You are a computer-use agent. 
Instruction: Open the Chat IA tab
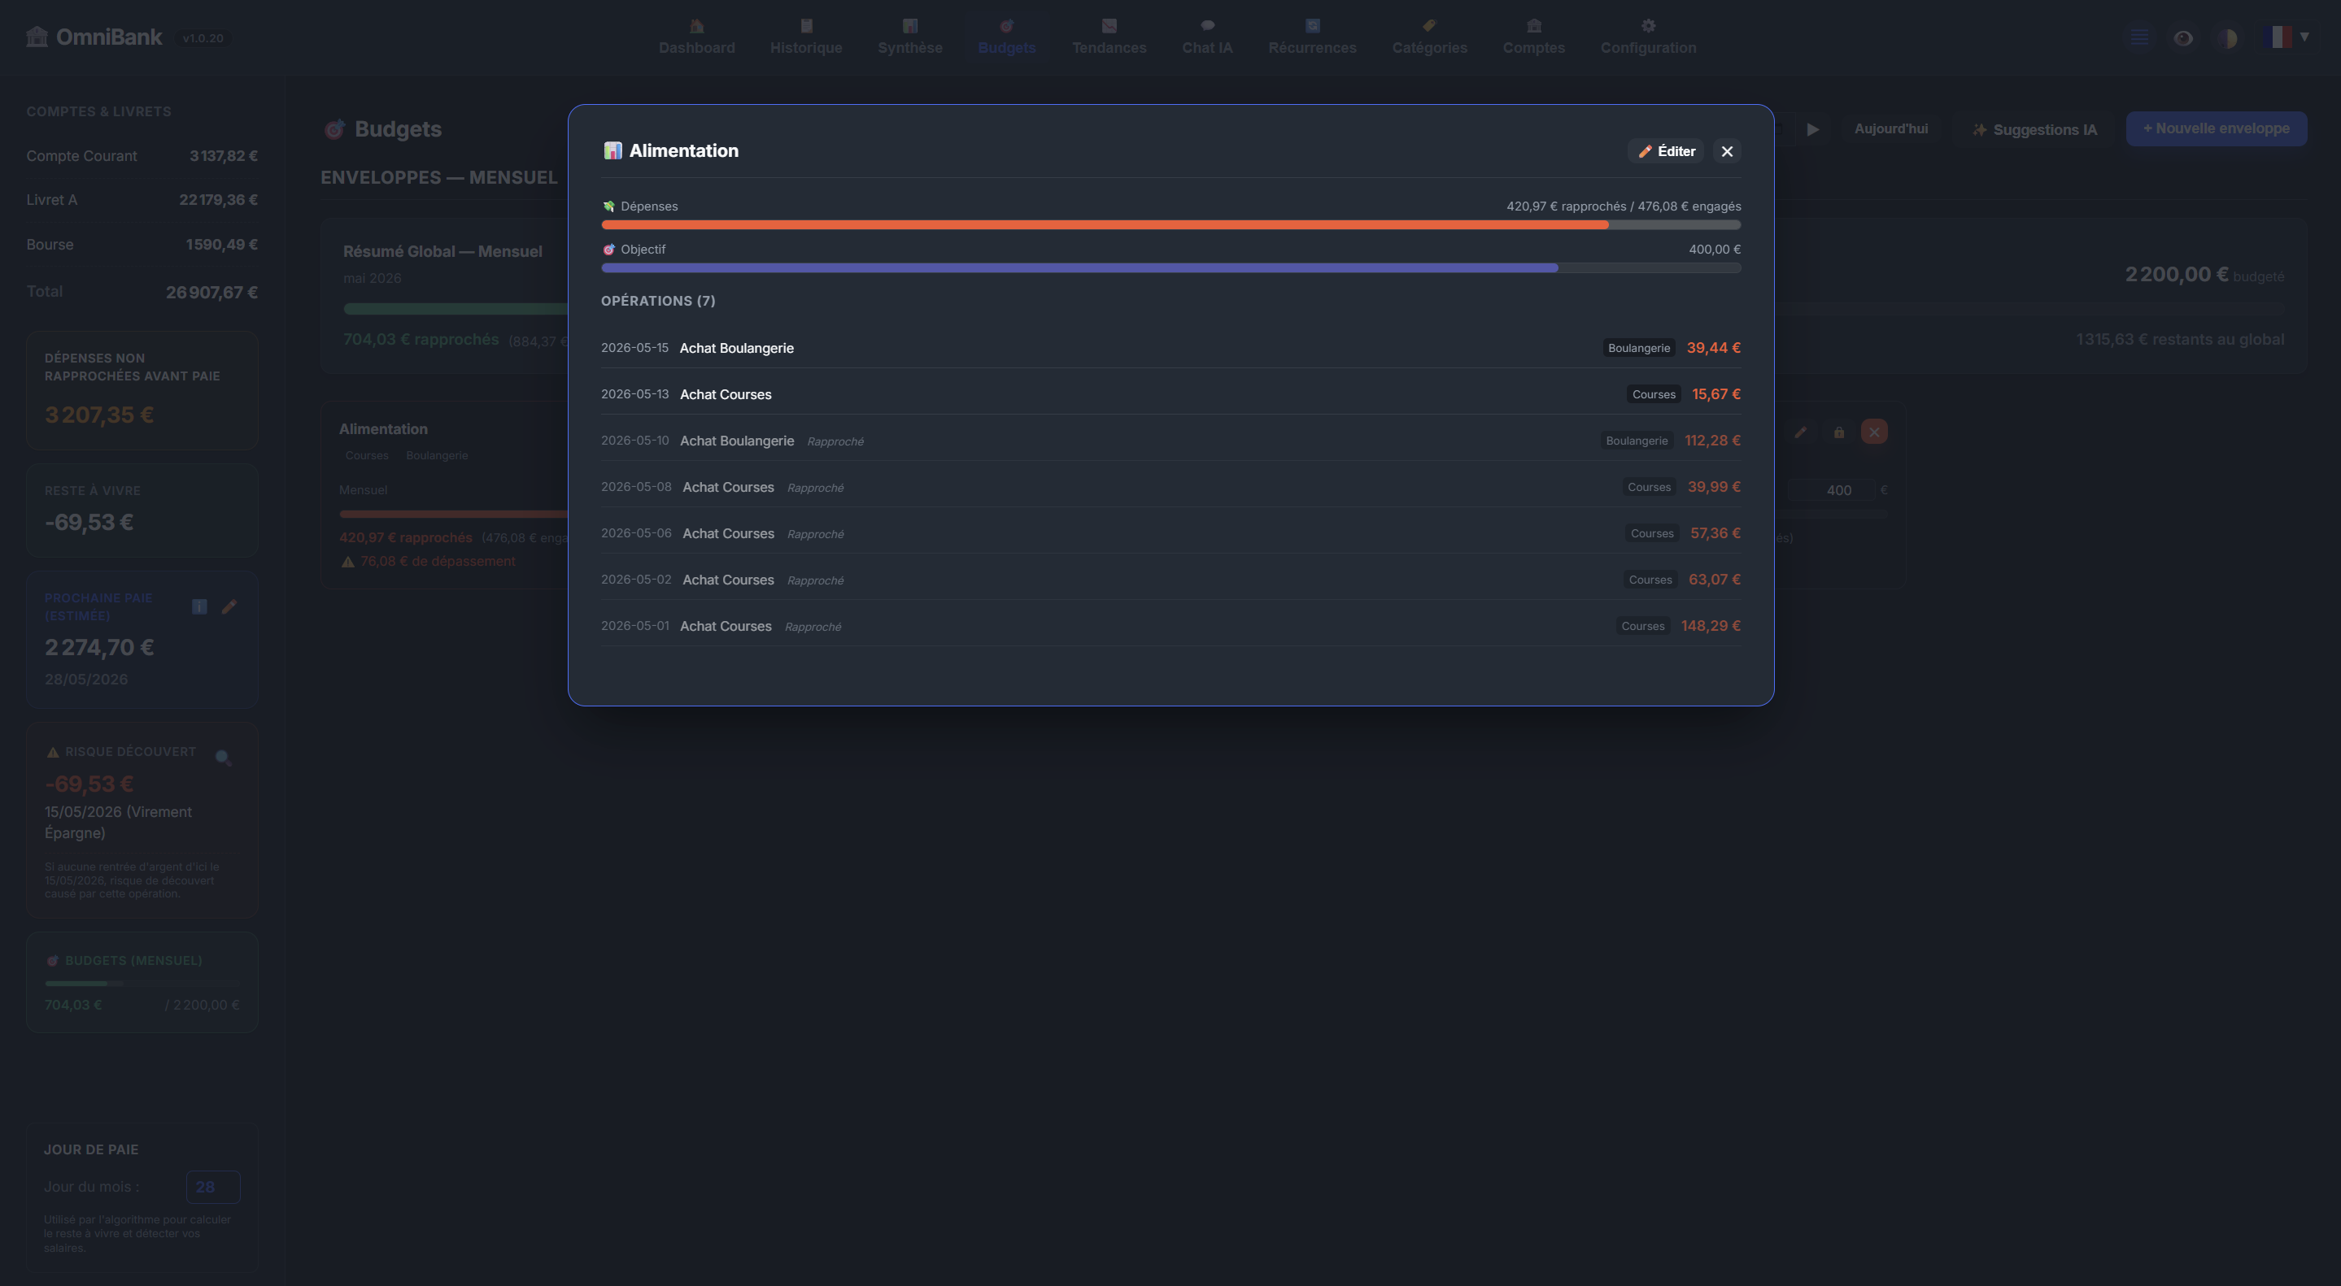pyautogui.click(x=1207, y=37)
